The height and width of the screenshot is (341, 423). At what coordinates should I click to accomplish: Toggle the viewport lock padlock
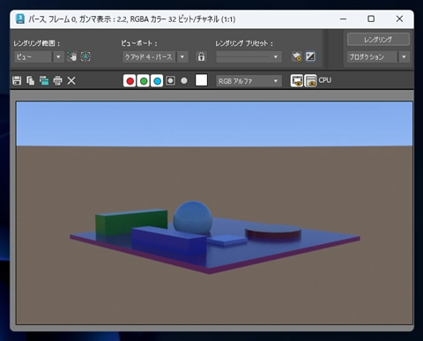tap(201, 56)
